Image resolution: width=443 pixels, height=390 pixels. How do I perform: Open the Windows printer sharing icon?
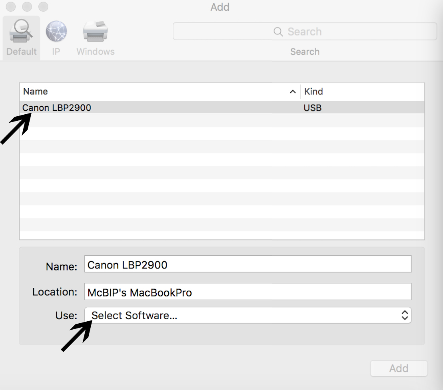point(95,31)
